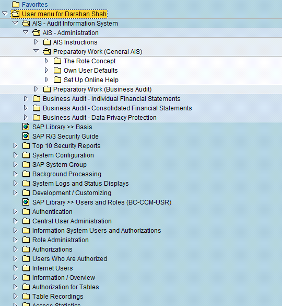Viewport: 282px width, 306px height.
Task: Select Table Recordings label
Action: 57,296
